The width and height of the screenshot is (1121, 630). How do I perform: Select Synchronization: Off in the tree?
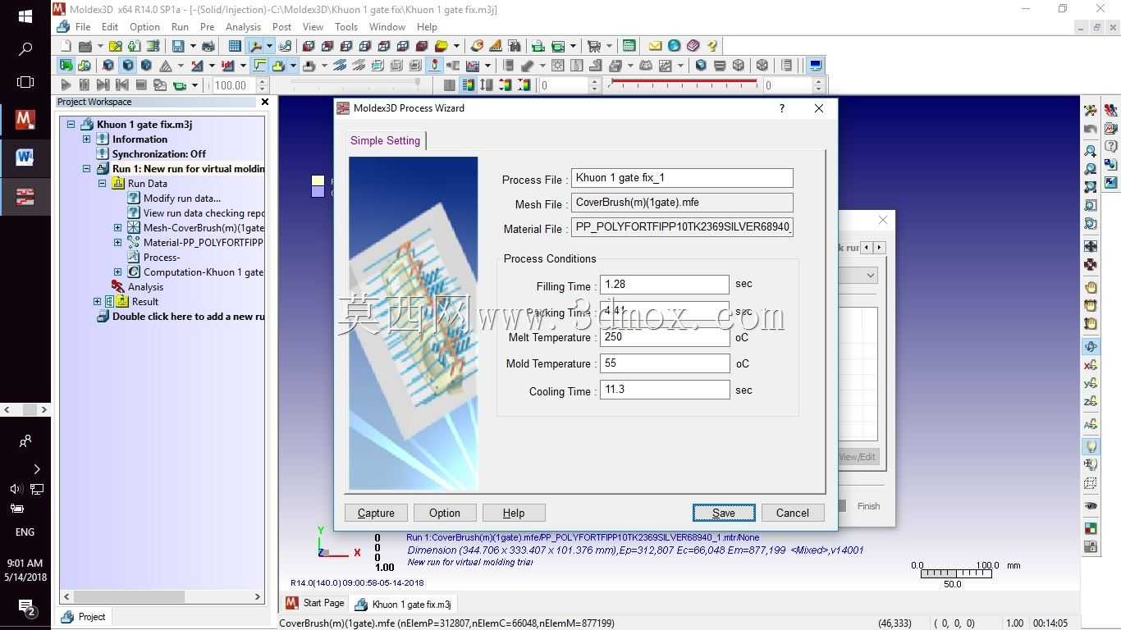point(159,154)
